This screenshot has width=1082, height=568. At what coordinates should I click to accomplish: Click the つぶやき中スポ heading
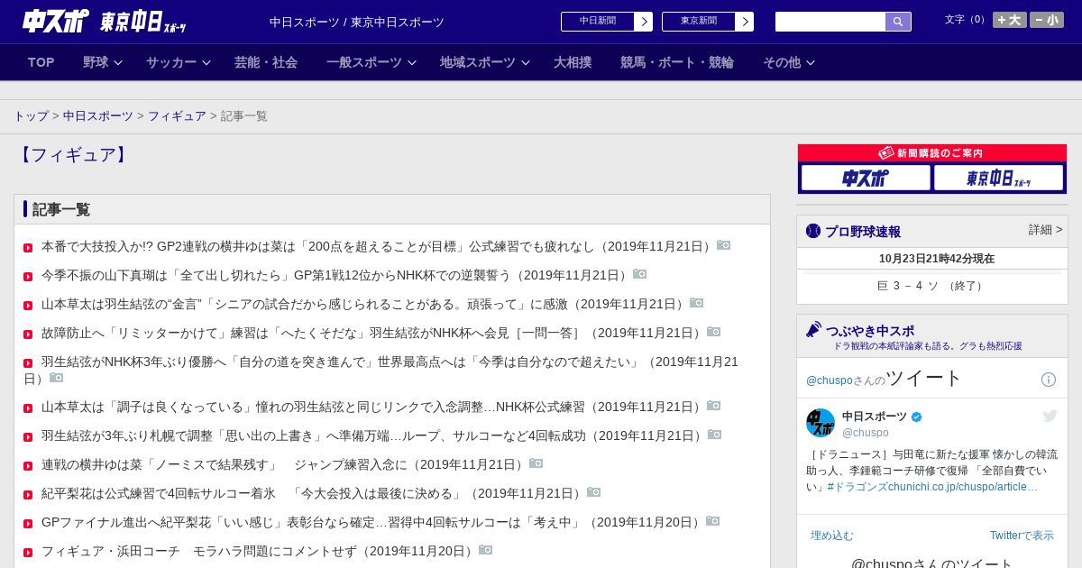click(x=869, y=331)
